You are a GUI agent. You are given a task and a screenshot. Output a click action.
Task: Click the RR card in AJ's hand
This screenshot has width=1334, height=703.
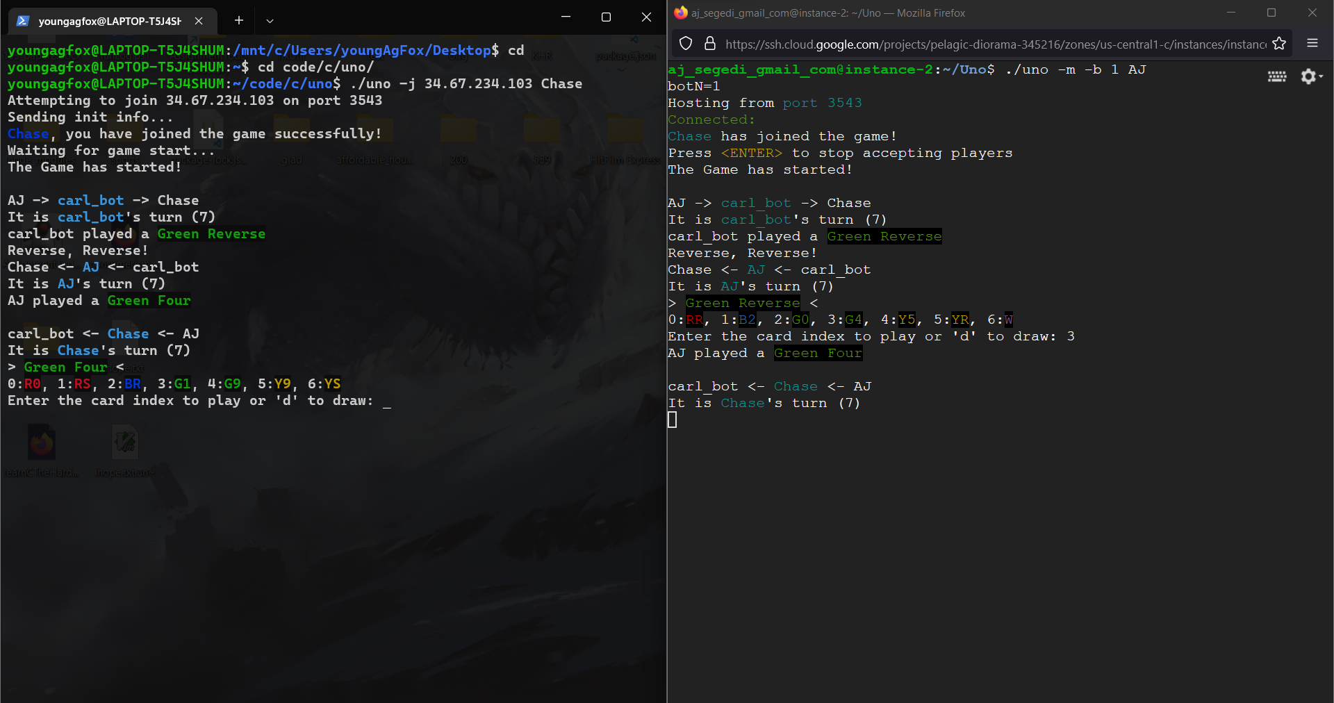[x=694, y=320]
